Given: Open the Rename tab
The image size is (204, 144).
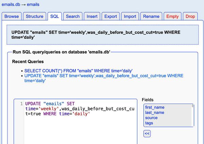Looking at the screenshot, I should (151, 16).
